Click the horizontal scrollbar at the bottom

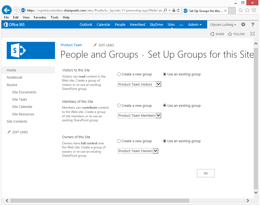point(99,201)
